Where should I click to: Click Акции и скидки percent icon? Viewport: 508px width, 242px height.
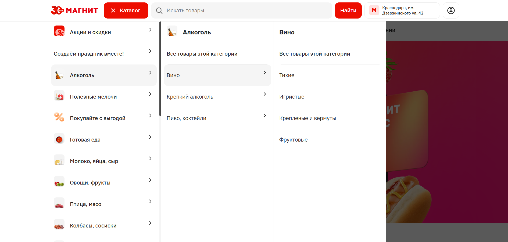[x=59, y=31]
